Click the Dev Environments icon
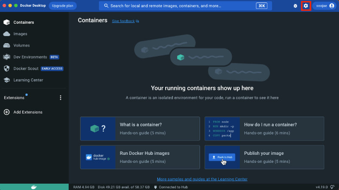Viewport: 339px width, 190px height. point(7,57)
